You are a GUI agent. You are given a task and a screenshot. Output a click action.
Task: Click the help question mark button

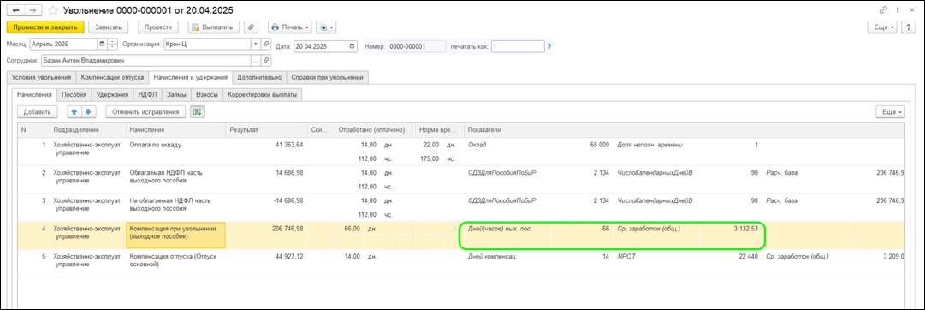coord(909,27)
